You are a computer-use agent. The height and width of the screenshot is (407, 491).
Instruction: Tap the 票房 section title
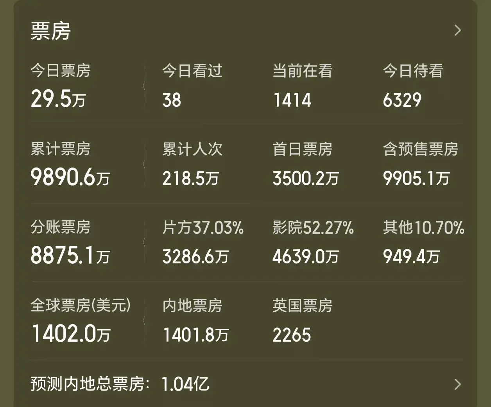pyautogui.click(x=51, y=31)
